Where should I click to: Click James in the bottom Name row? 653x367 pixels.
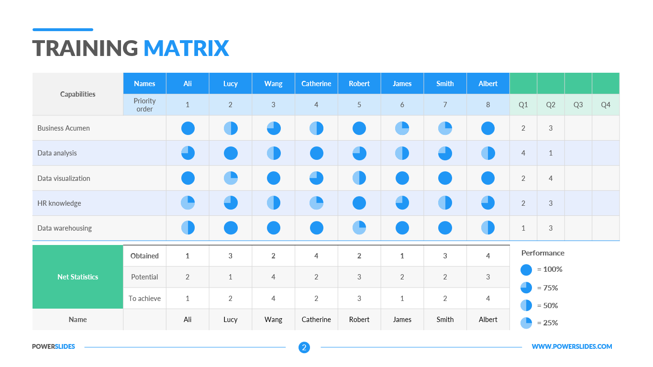[x=402, y=320]
